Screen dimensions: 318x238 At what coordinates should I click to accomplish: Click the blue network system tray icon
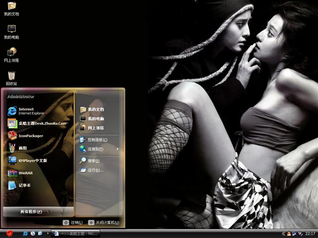point(294,234)
